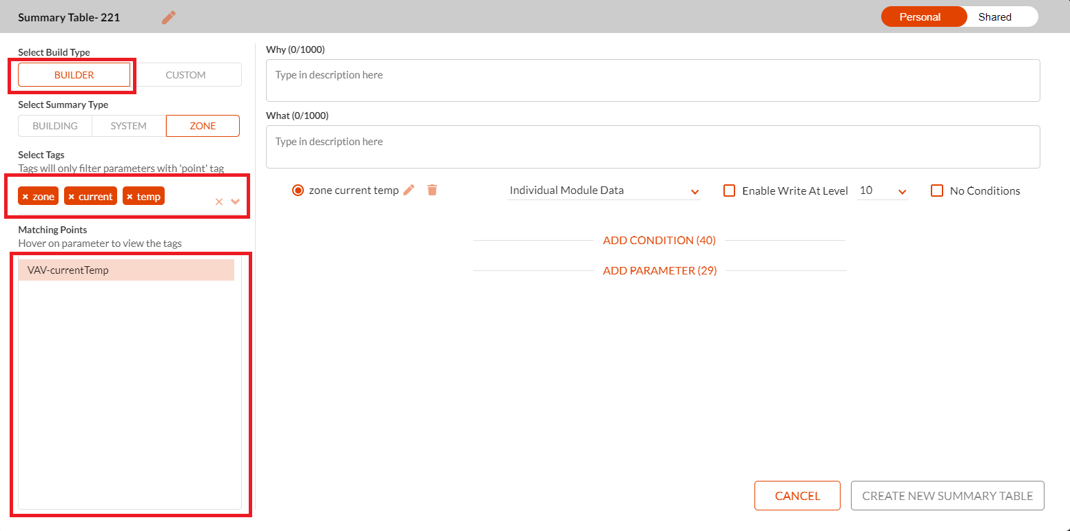The image size is (1070, 531).
Task: Select SYSTEM summary type
Action: pyautogui.click(x=129, y=126)
